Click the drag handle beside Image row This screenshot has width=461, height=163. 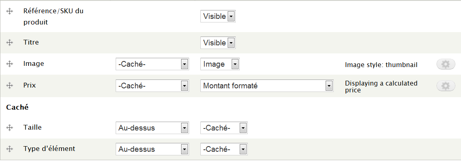pyautogui.click(x=10, y=64)
